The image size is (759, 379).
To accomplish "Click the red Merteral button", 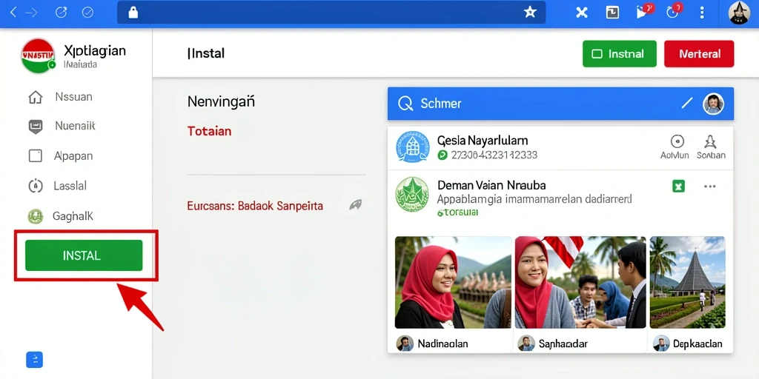I will [x=699, y=53].
